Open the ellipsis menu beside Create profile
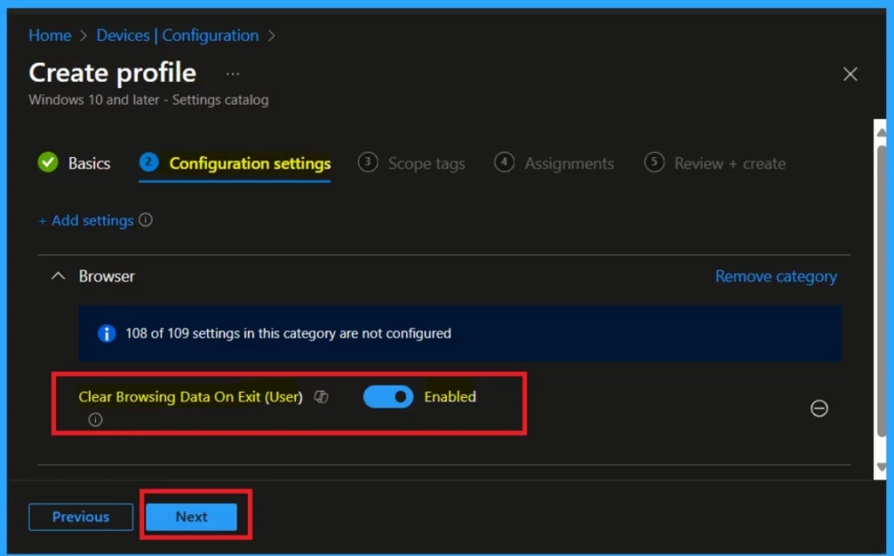This screenshot has width=894, height=556. click(x=232, y=74)
